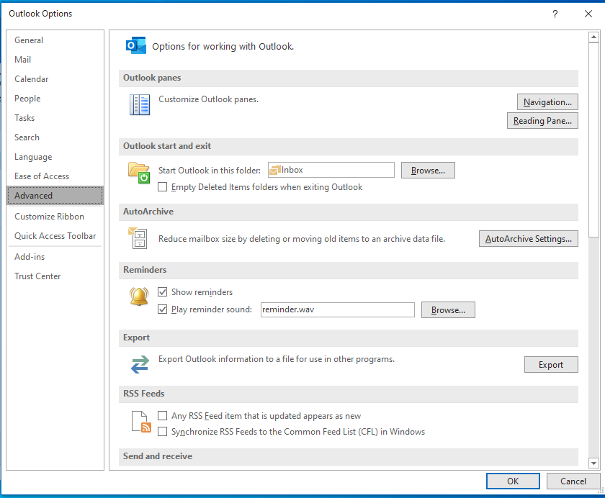Open the Mail options category
Viewport: 605px width, 498px height.
pyautogui.click(x=55, y=59)
